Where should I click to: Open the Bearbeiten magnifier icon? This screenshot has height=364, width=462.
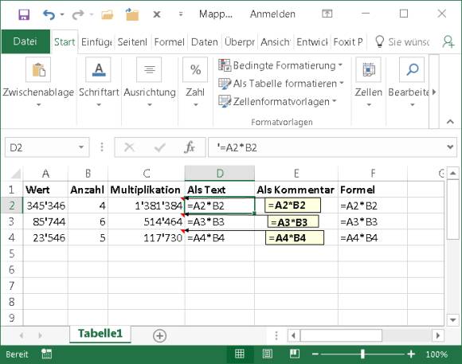(412, 70)
